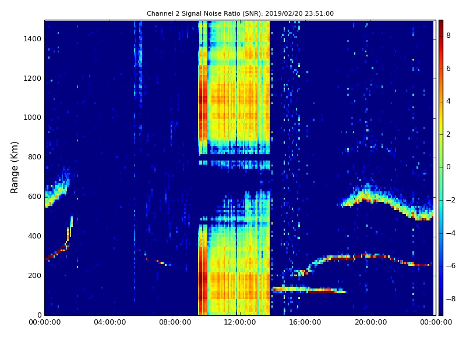The width and height of the screenshot is (466, 349).
Task: Click the colorbar value −2 label
Action: tap(451, 200)
